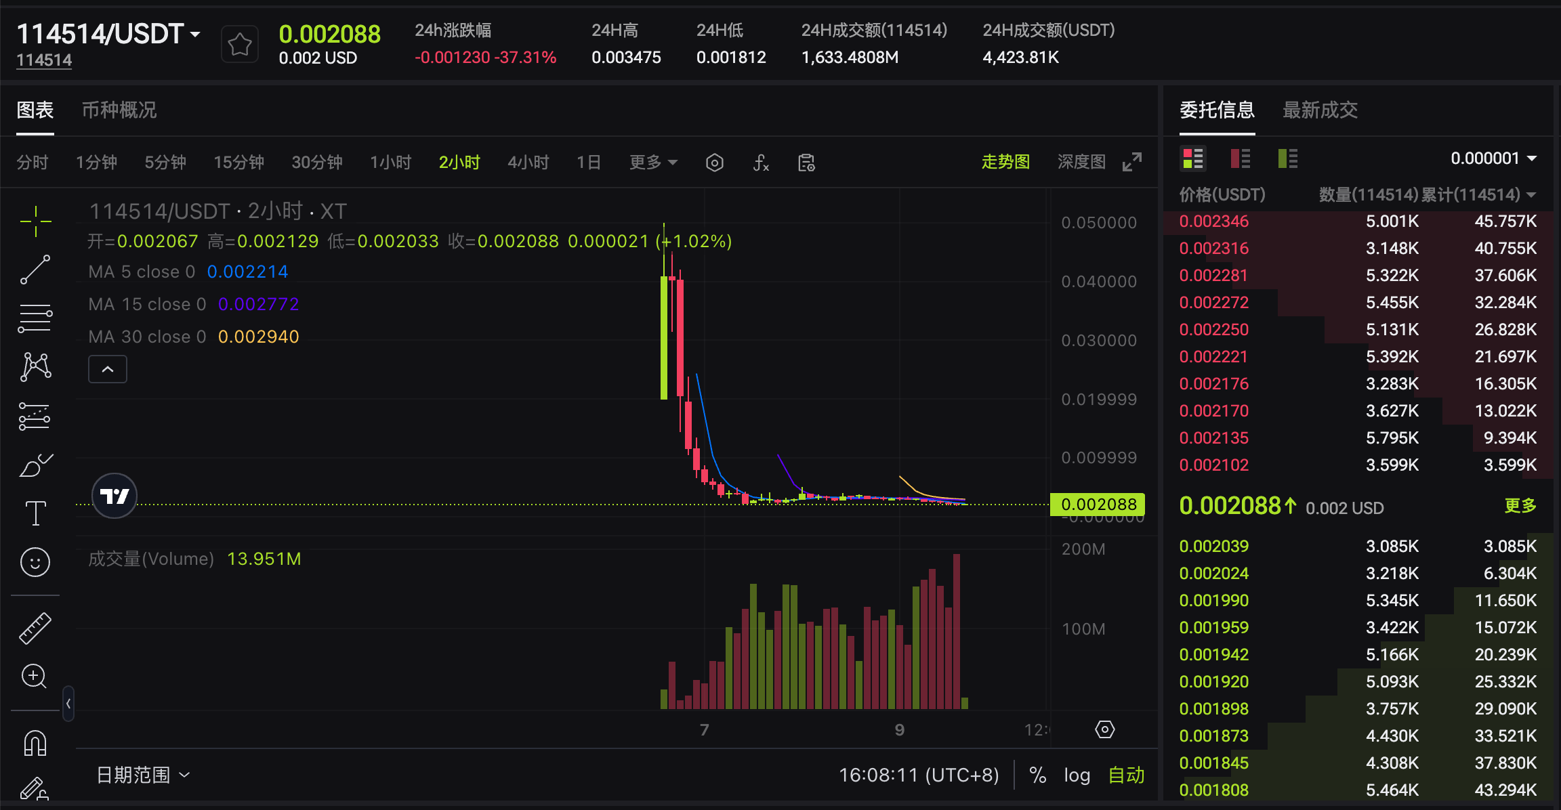Enable log scale on the chart

click(1077, 775)
